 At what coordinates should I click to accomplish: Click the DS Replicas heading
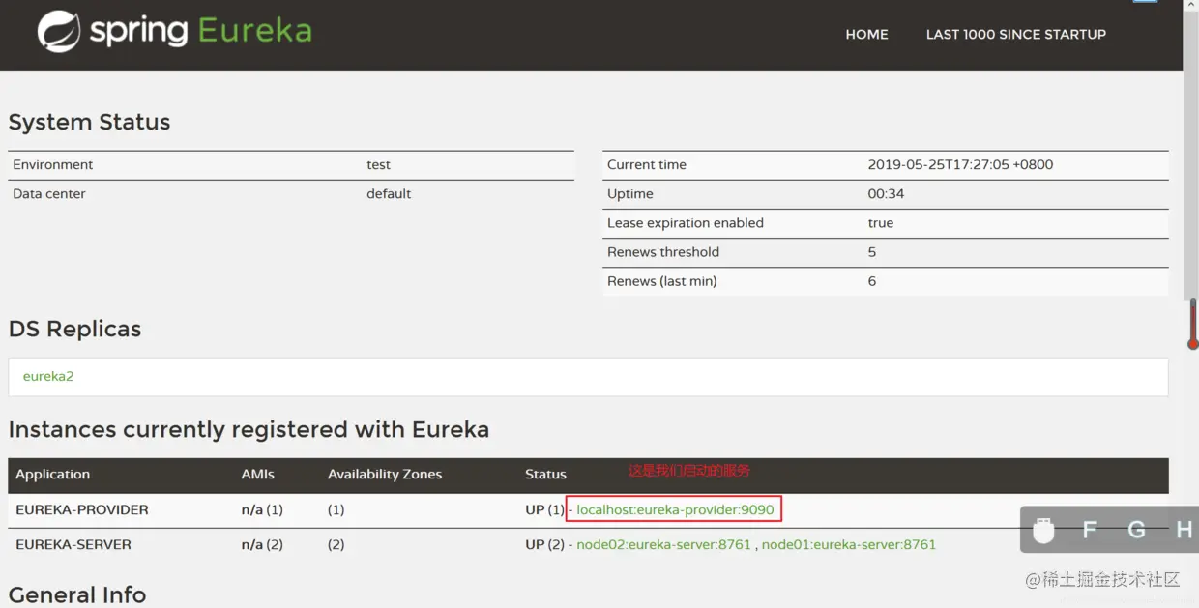pos(74,329)
